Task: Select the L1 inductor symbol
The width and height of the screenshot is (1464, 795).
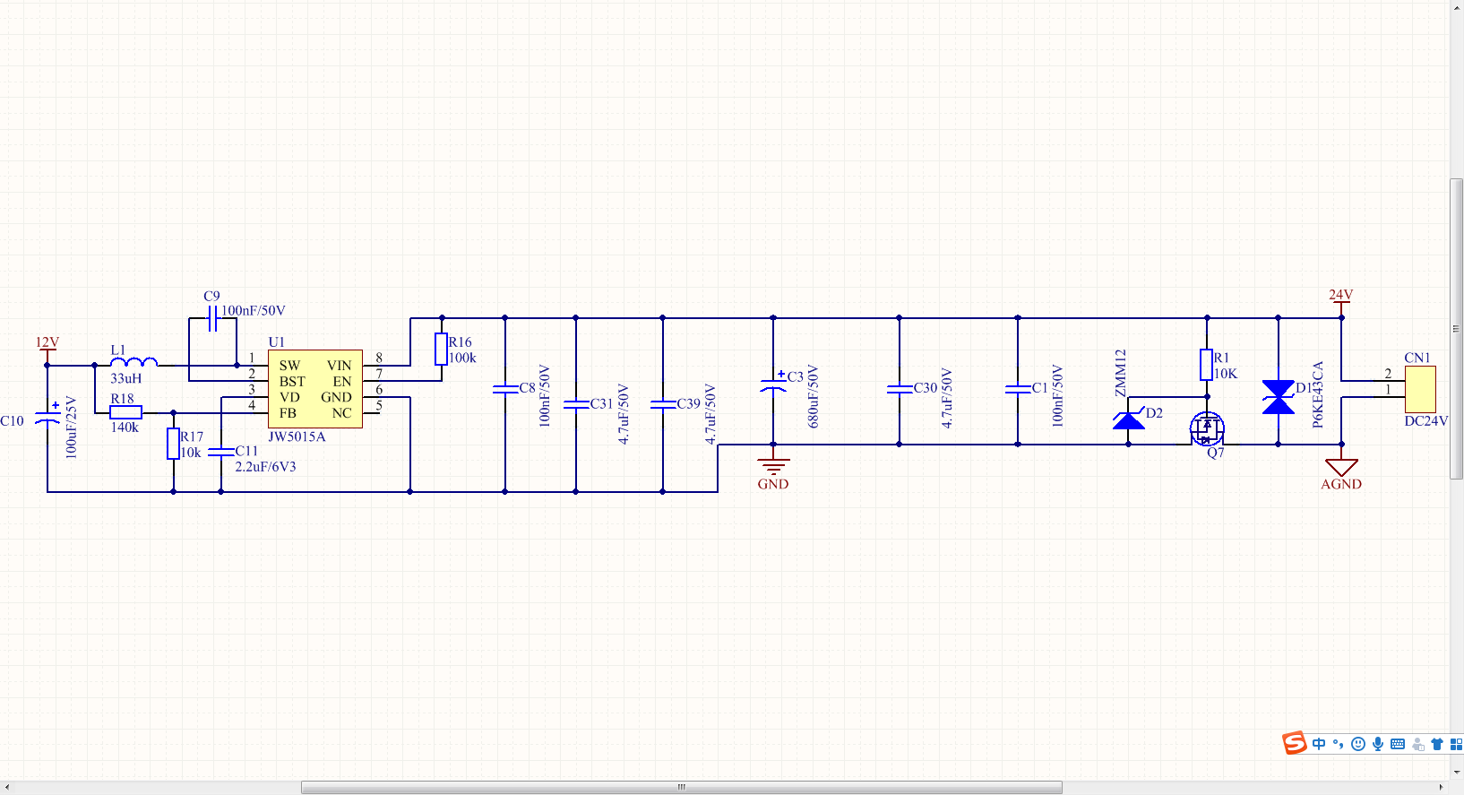Action: [133, 362]
